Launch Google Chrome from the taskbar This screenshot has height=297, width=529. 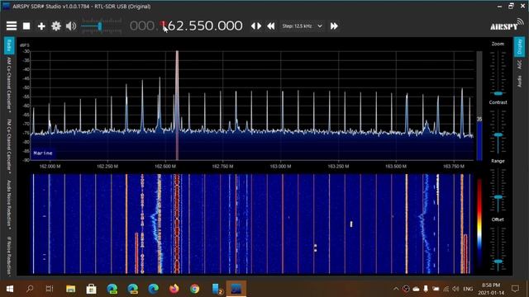coord(195,289)
